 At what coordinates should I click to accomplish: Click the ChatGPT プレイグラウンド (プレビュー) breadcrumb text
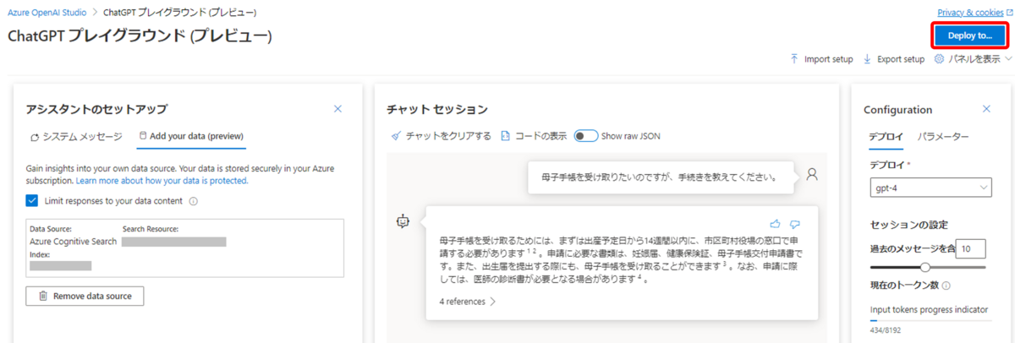(x=180, y=14)
